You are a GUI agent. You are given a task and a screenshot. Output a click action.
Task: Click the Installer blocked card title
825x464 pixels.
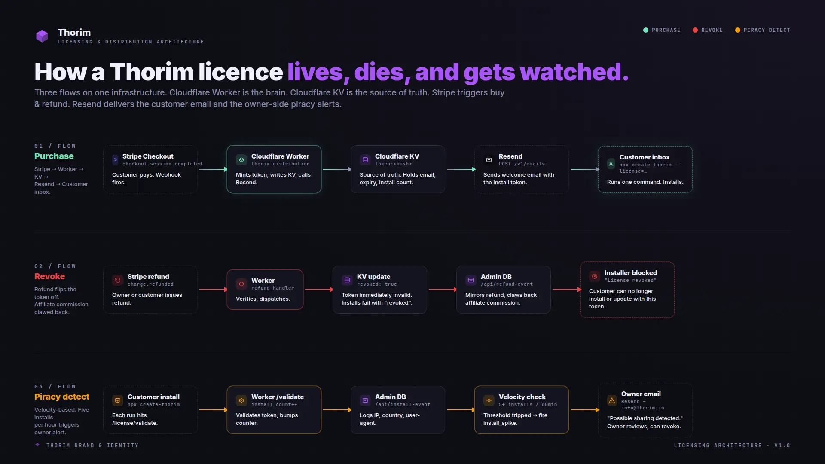coord(631,273)
